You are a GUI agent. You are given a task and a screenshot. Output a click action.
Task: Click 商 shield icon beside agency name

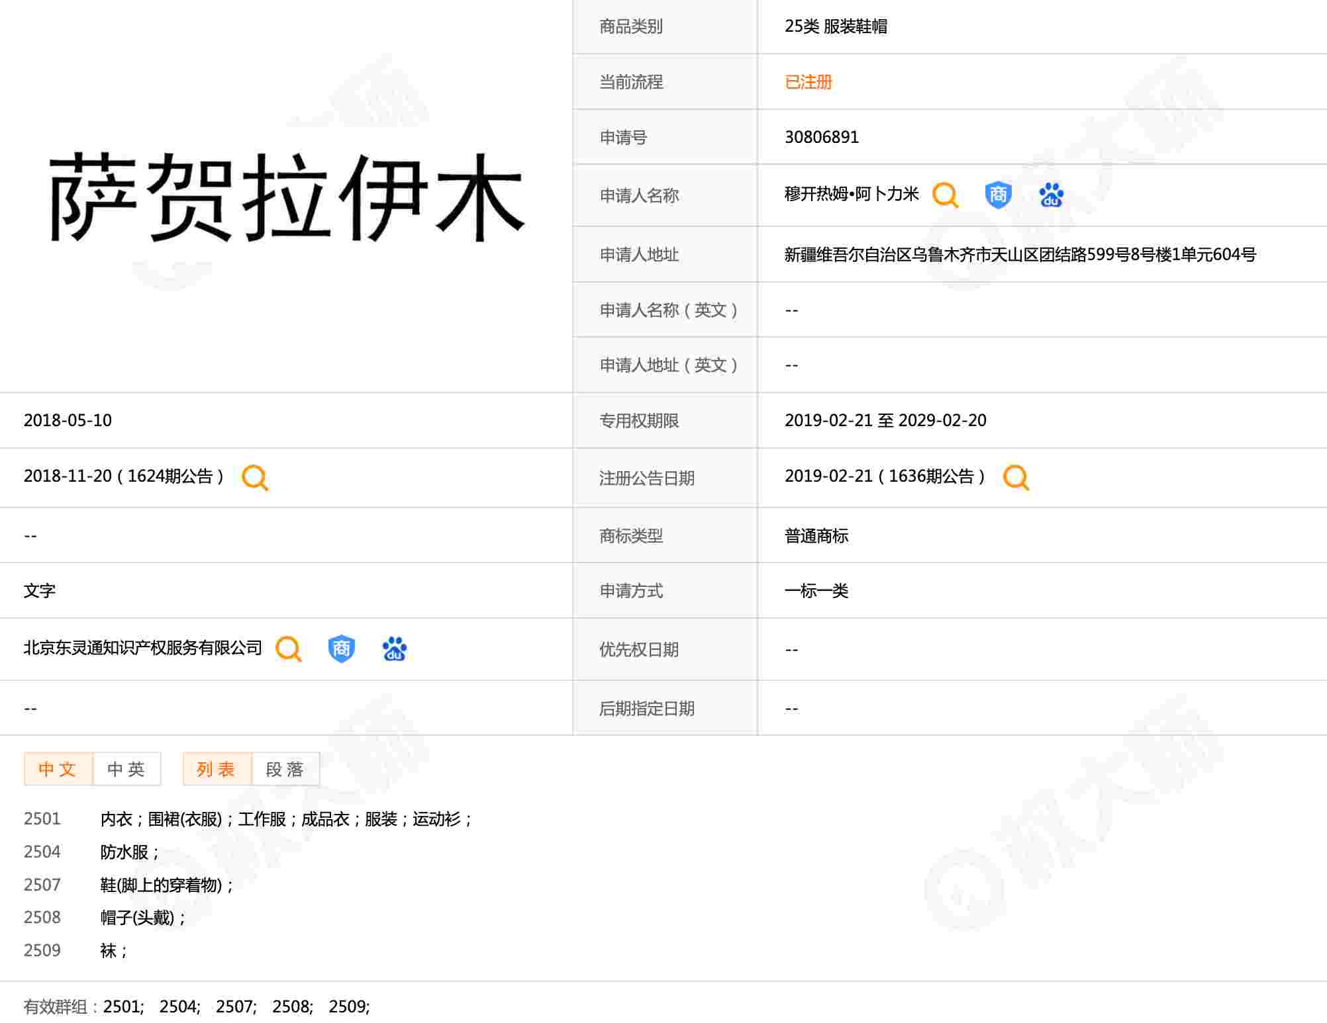tap(342, 649)
